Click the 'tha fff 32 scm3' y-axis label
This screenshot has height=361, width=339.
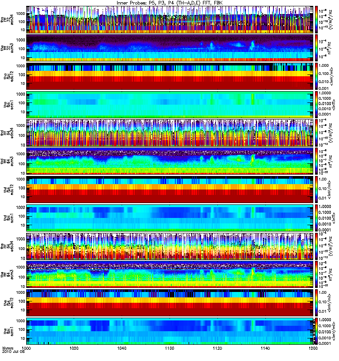pos(7,47)
